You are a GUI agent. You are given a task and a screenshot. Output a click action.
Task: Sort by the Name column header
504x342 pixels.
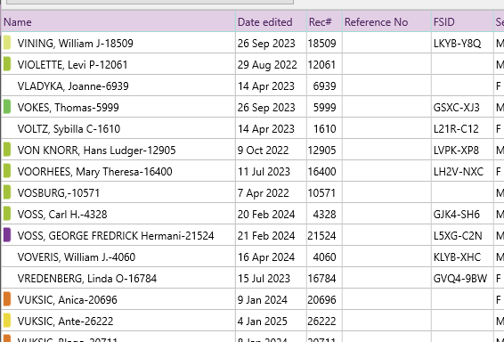pyautogui.click(x=118, y=22)
